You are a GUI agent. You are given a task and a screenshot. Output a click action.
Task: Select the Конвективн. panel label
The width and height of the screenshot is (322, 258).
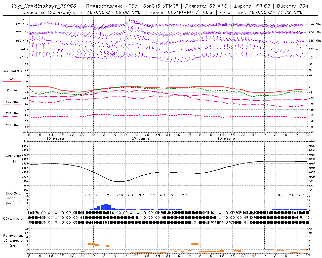click(13, 235)
